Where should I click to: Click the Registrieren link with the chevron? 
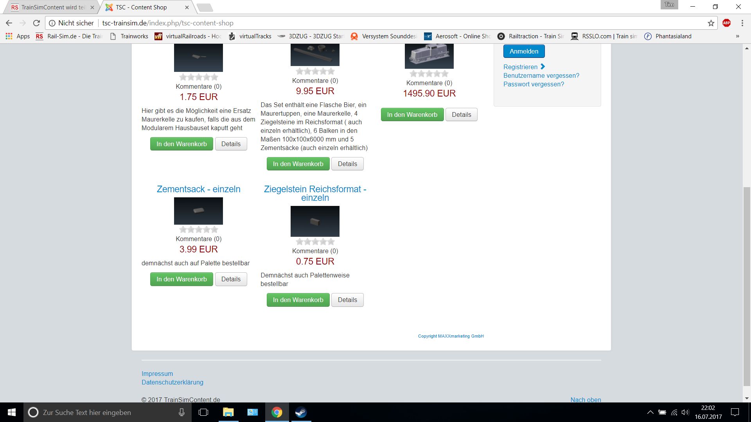coord(524,67)
